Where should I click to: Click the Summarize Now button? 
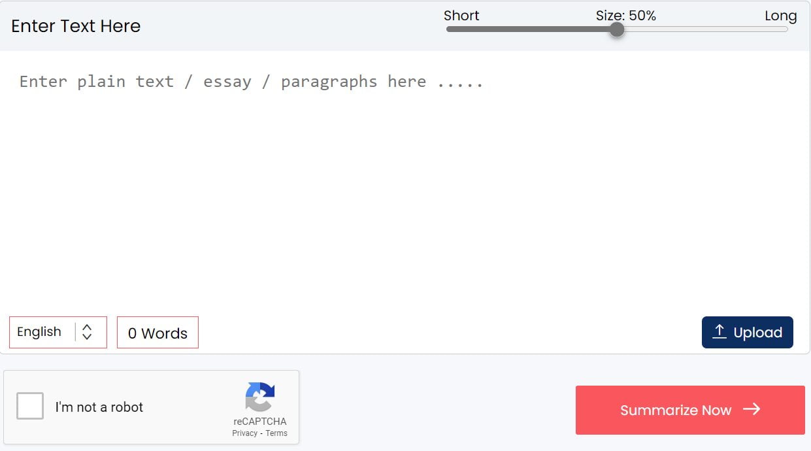click(690, 410)
